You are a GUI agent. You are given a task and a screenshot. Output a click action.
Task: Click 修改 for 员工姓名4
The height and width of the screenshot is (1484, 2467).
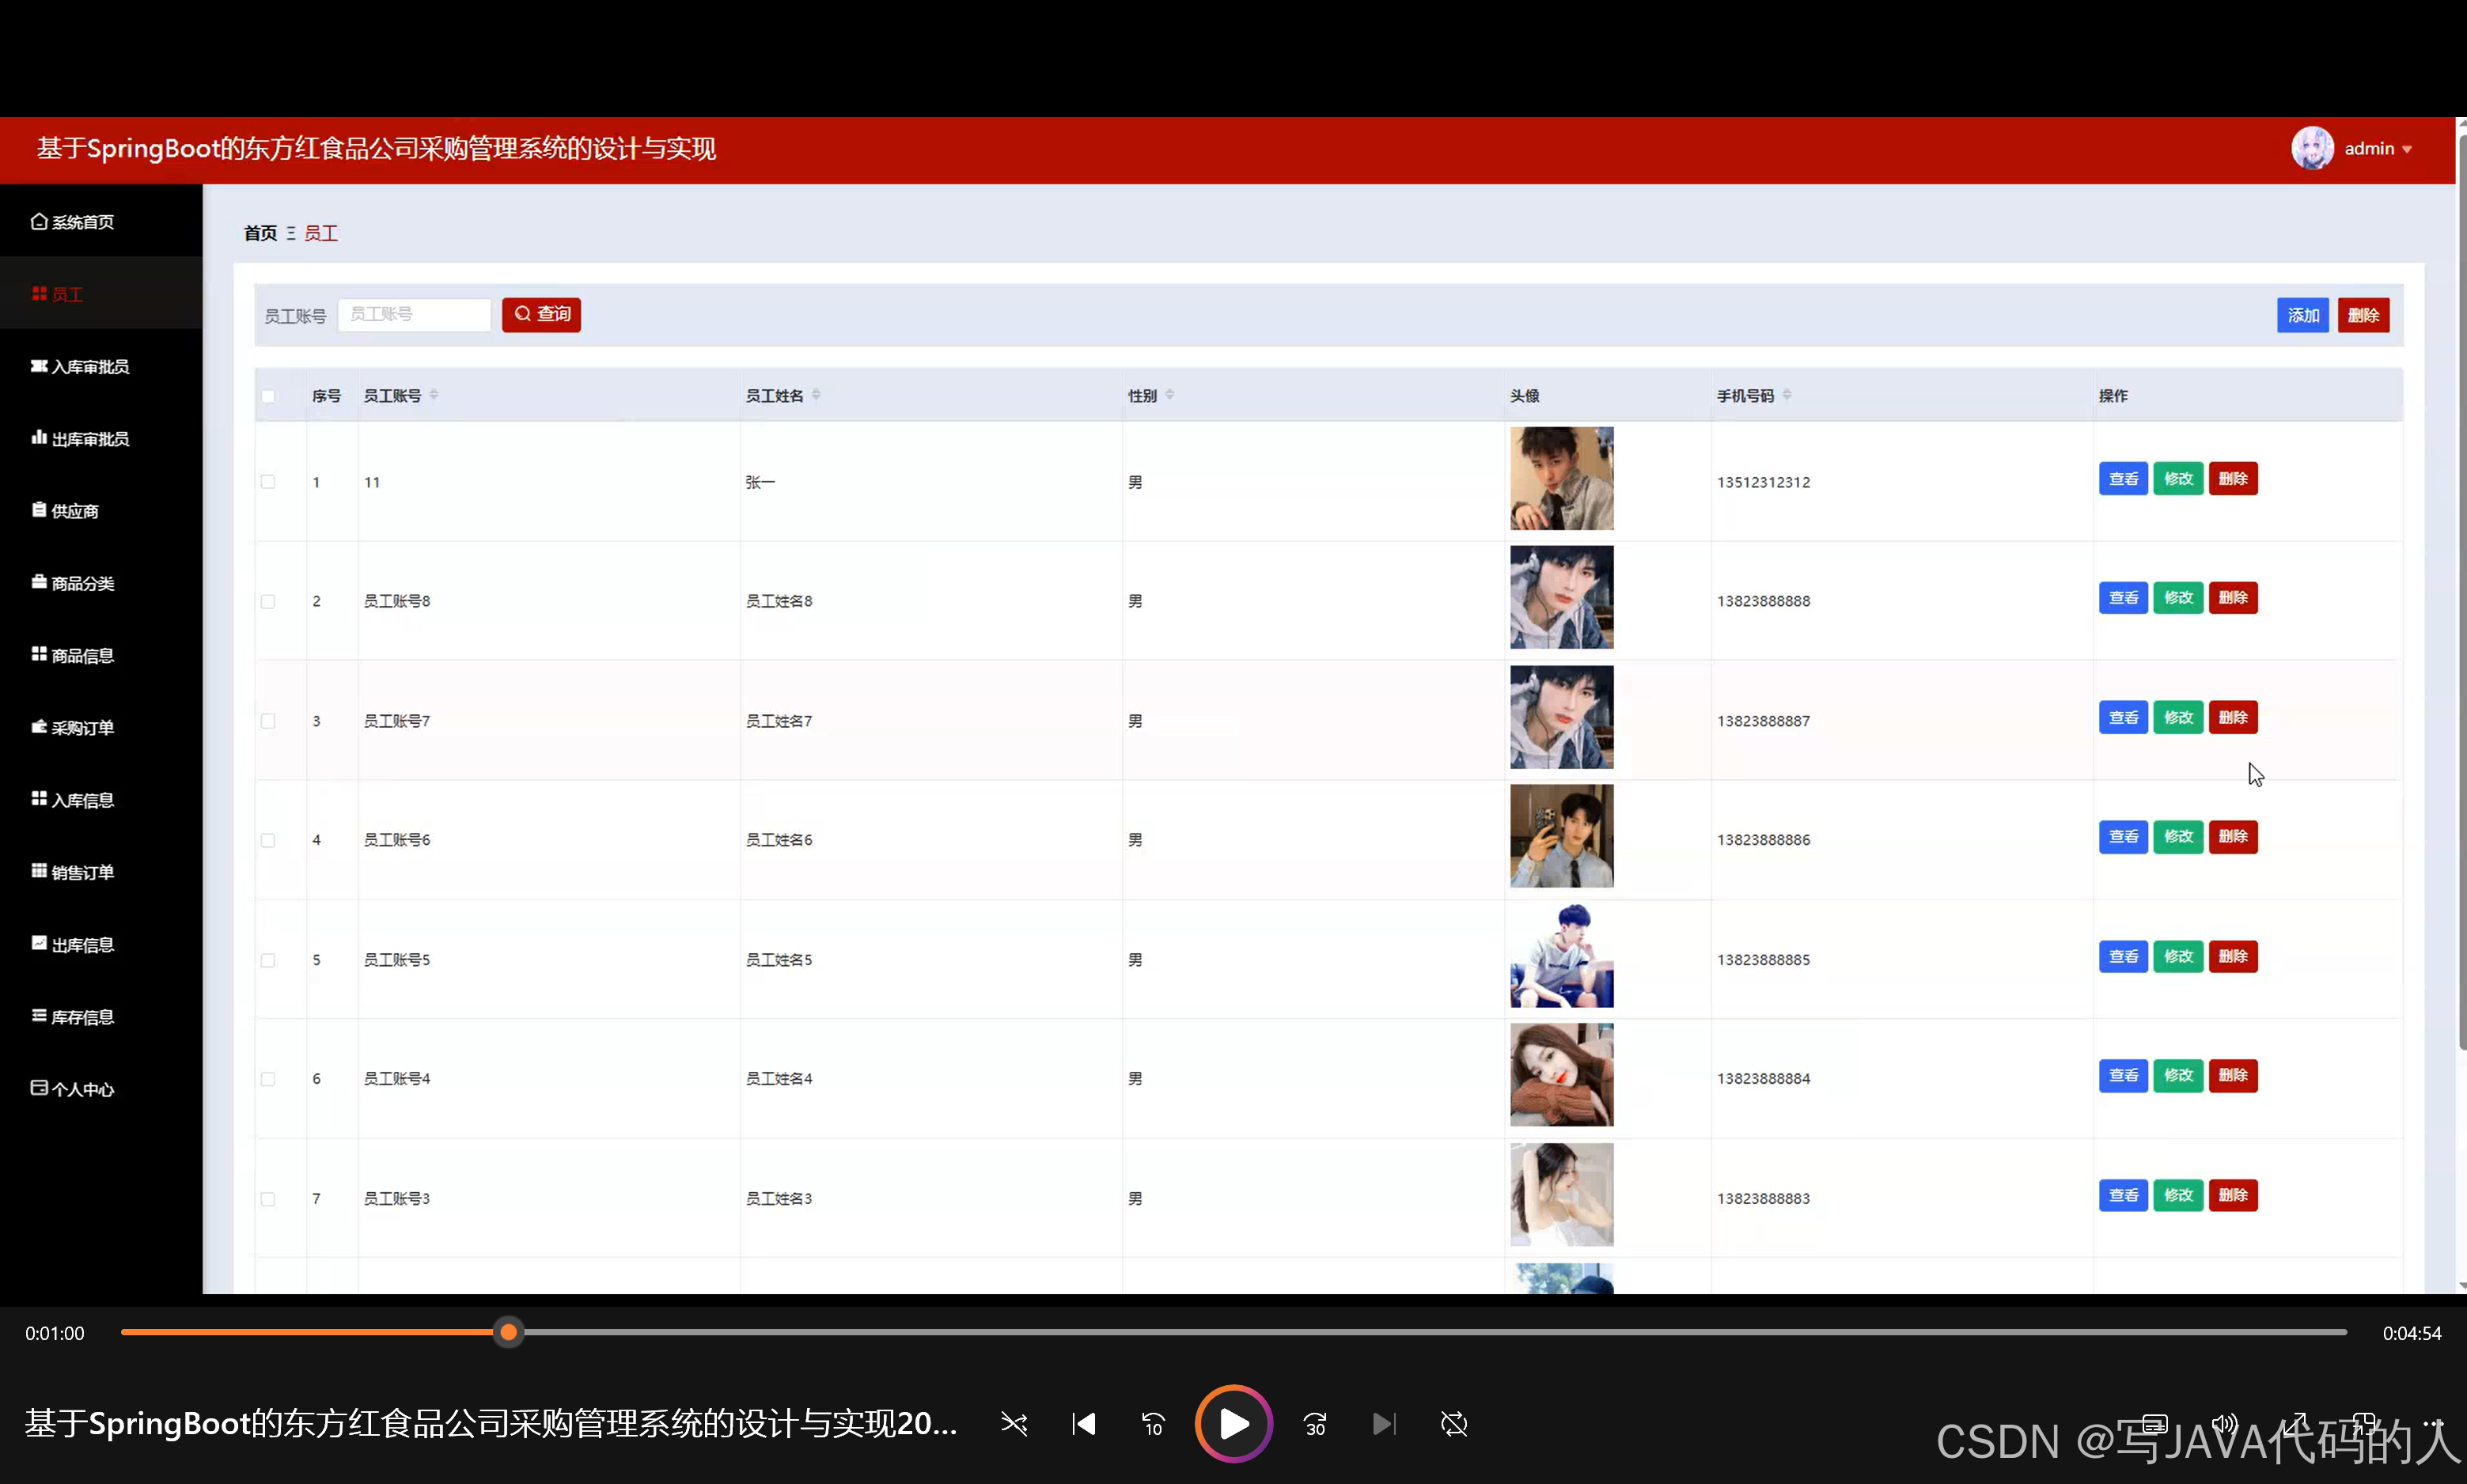tap(2178, 1075)
